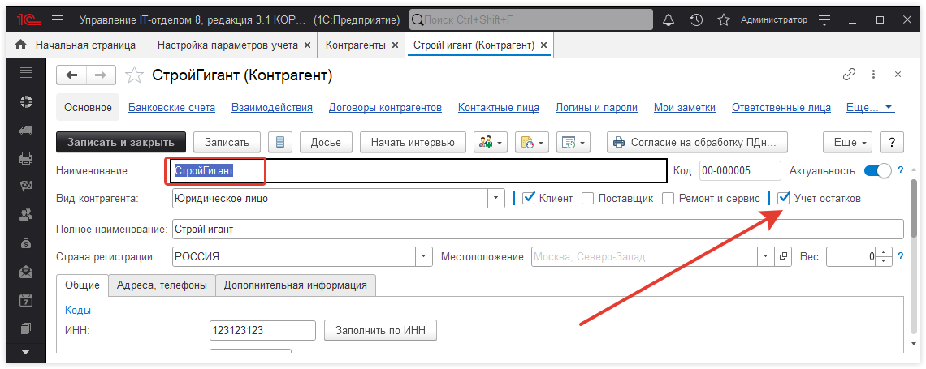
Task: Click into the ИНН input field
Action: click(x=262, y=330)
